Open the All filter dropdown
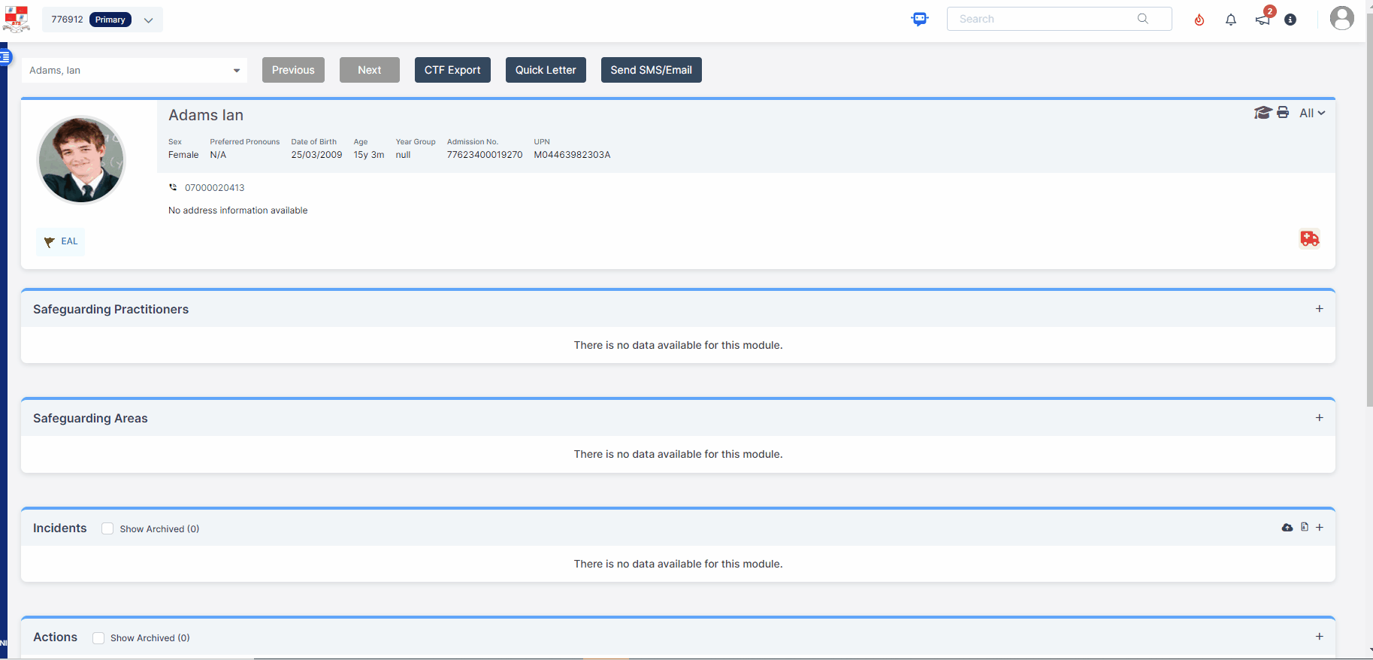This screenshot has height=660, width=1373. tap(1312, 113)
